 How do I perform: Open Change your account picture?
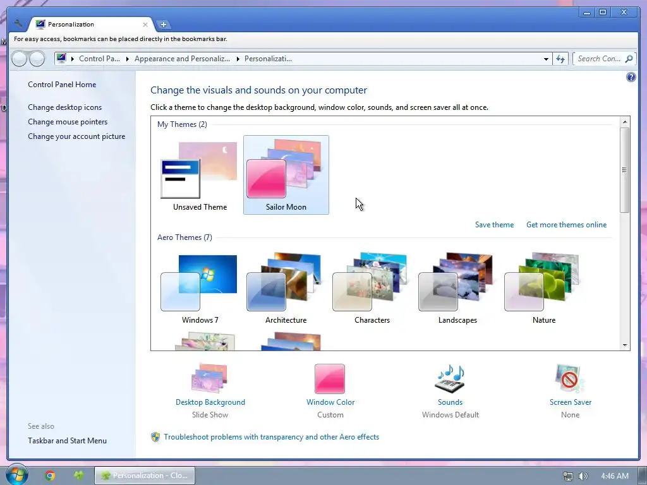pyautogui.click(x=76, y=136)
